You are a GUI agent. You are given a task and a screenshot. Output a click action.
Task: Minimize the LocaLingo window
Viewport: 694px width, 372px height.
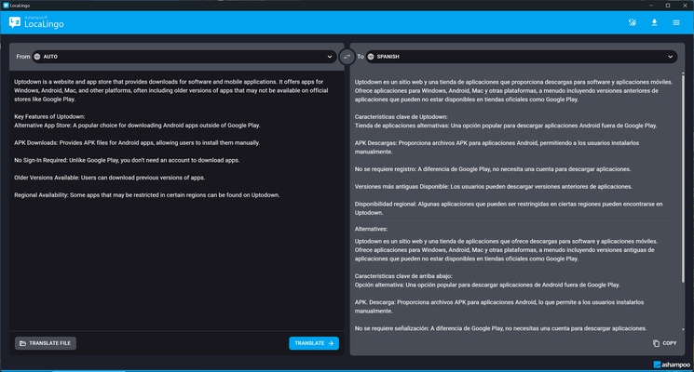(x=651, y=6)
